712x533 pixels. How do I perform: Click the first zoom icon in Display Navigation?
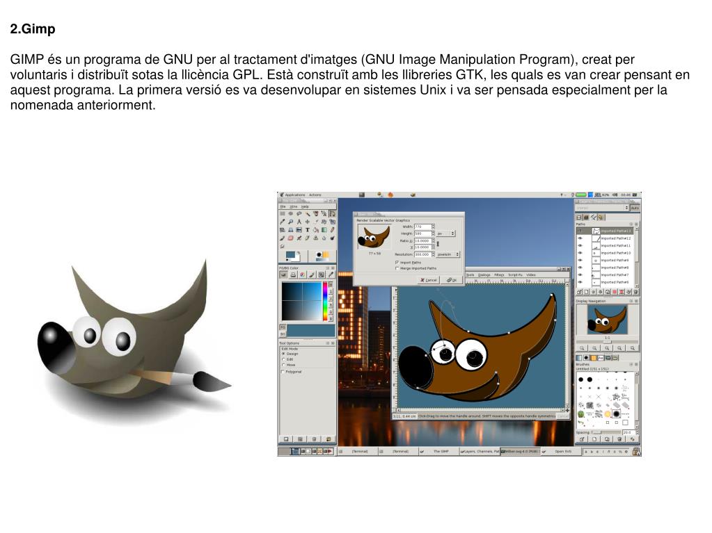(x=582, y=348)
